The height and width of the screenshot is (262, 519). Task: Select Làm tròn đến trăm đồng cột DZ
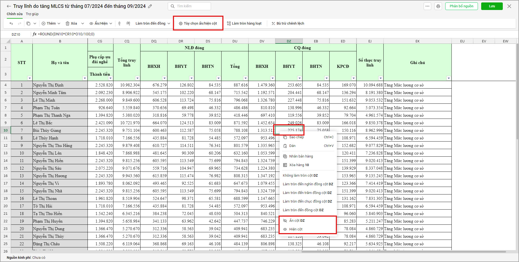(x=308, y=193)
